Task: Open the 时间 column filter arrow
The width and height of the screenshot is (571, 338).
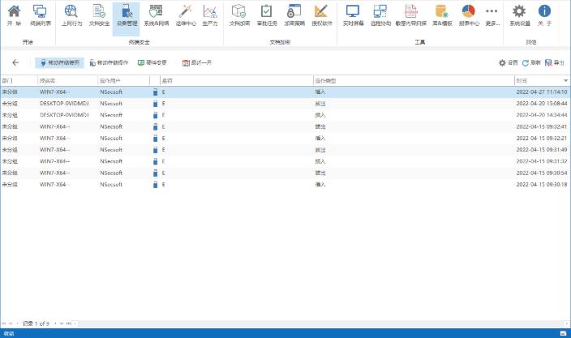Action: point(565,81)
